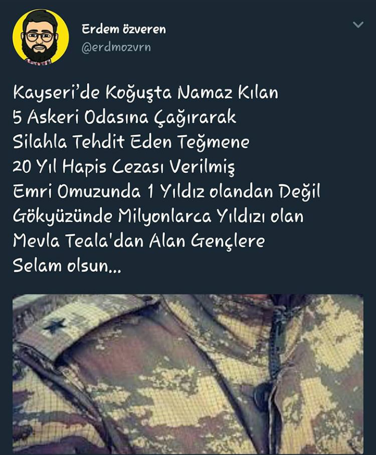Screen dimensions: 376x455
Task: Select the line "20 Yıl Hapis Cezası Verilmiş"
Action: click(x=124, y=167)
